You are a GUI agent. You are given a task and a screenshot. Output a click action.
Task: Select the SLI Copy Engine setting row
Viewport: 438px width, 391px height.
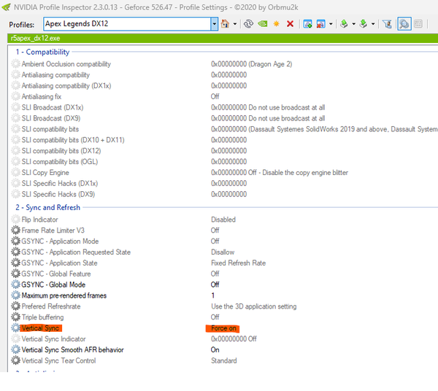45,172
